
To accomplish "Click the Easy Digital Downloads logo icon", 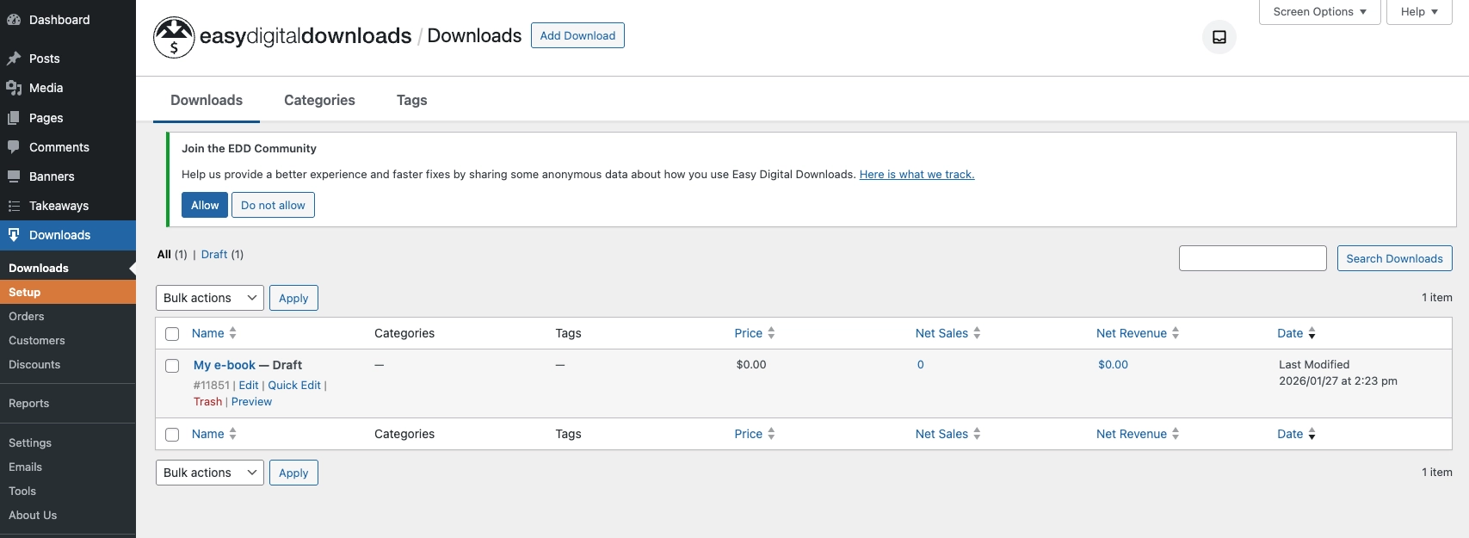I will [174, 37].
